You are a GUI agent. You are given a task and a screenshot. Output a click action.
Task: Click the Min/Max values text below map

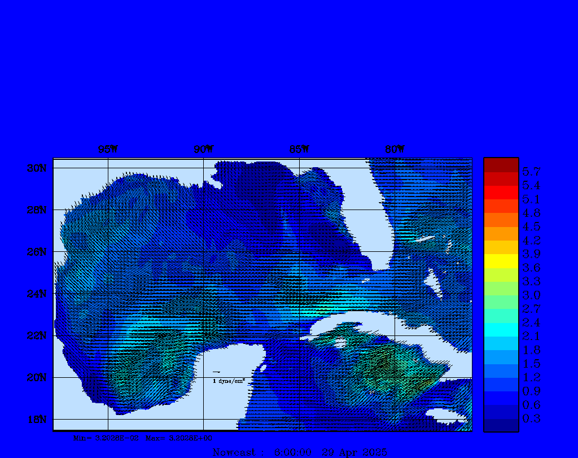tap(143, 438)
